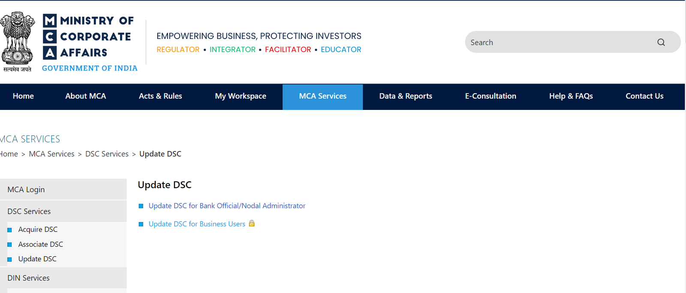Click the EDUCATOR tagline word
This screenshot has width=686, height=293.
pyautogui.click(x=341, y=50)
